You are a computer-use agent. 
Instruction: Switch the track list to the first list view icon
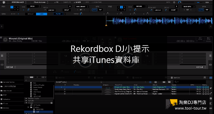[150, 82]
